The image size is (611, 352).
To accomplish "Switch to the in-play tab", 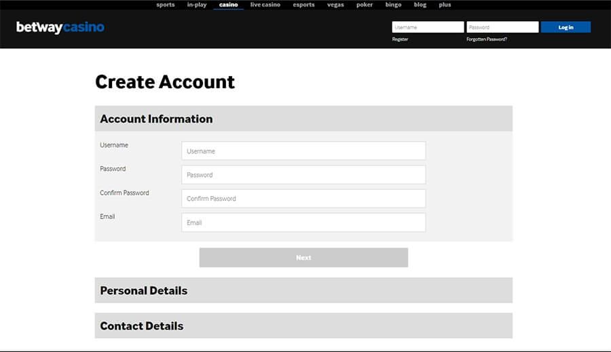I will pos(197,5).
